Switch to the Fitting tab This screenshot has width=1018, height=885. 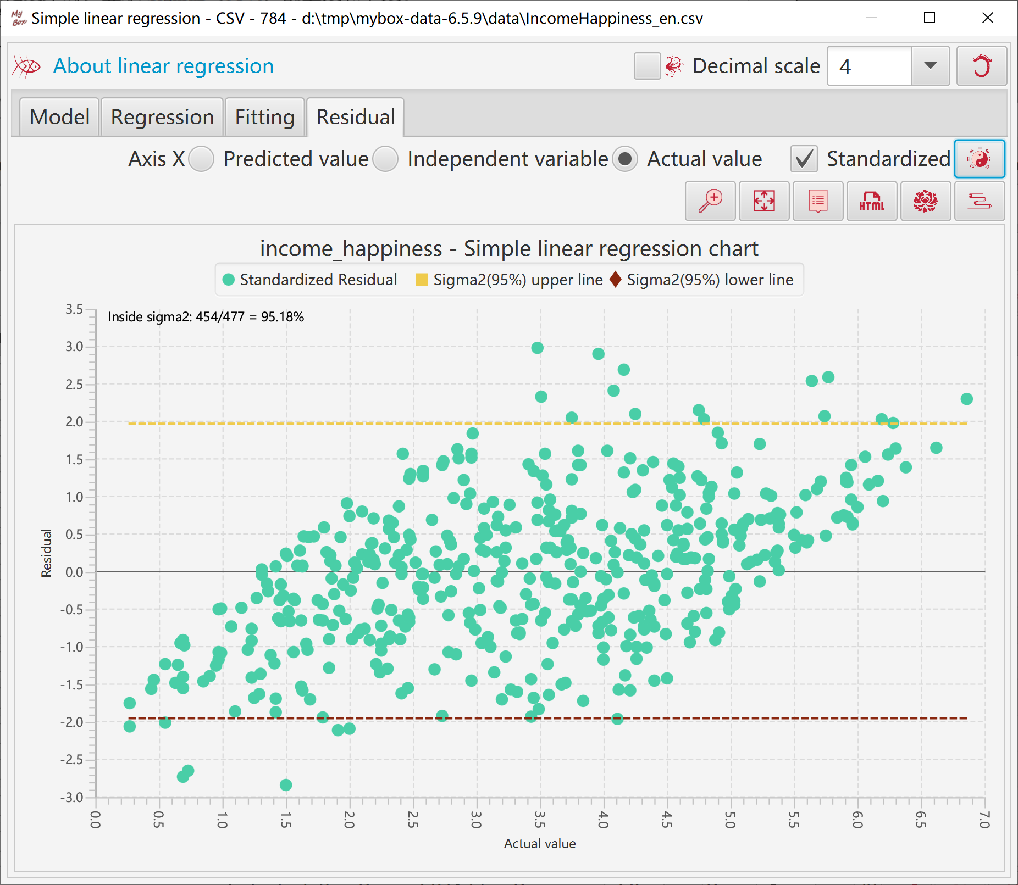tap(265, 117)
